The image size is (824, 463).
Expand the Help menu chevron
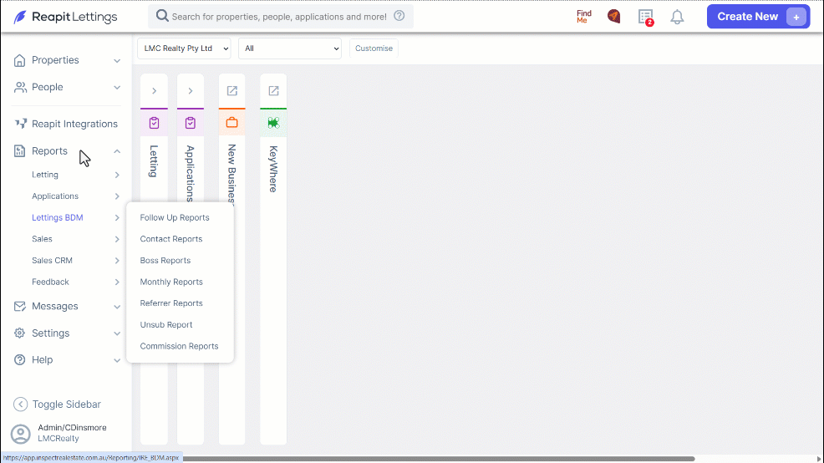click(x=117, y=360)
